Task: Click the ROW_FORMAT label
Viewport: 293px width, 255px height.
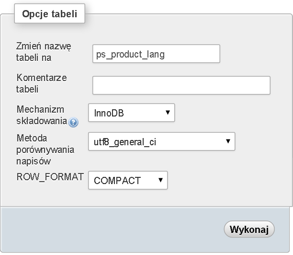Action: click(50, 177)
